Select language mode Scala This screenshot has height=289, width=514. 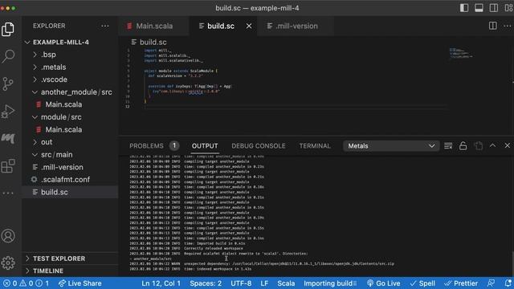(286, 283)
